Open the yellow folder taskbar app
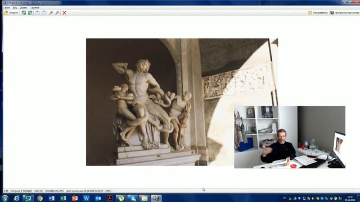The image size is (360, 202). [145, 198]
